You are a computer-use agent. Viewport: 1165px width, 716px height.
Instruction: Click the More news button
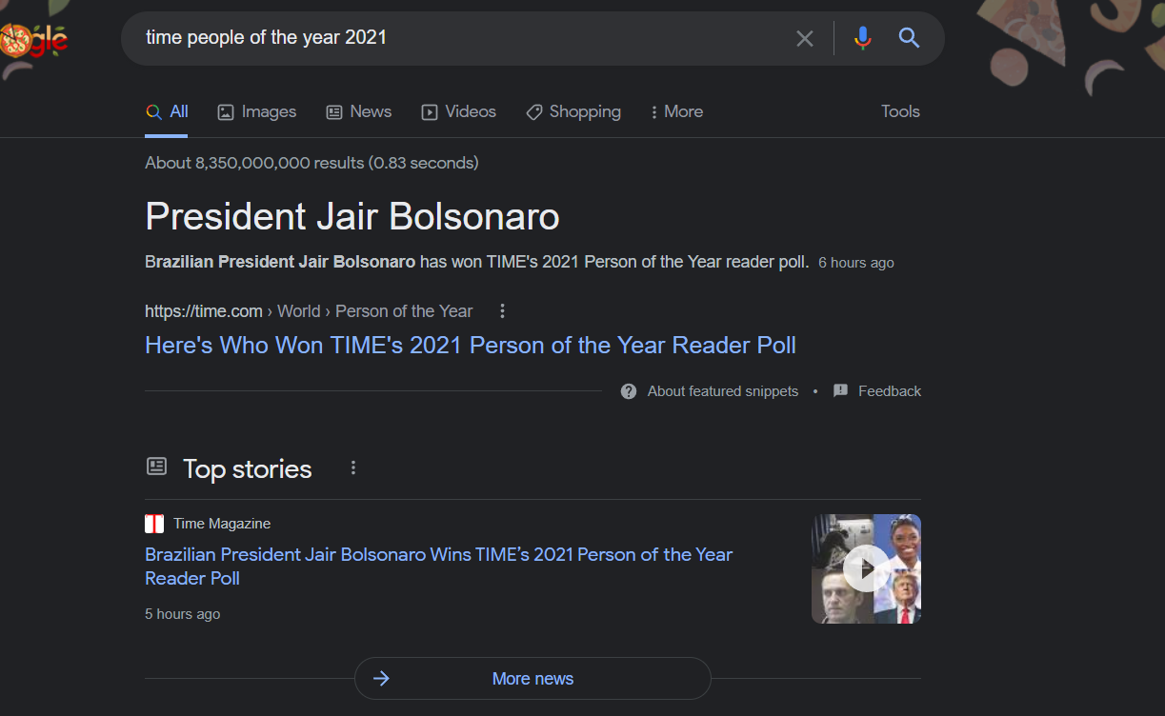(532, 679)
